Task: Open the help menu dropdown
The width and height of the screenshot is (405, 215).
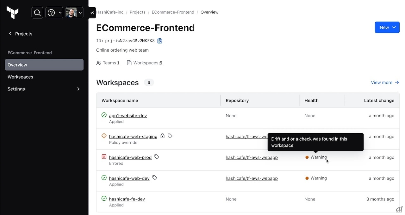Action: [x=54, y=13]
